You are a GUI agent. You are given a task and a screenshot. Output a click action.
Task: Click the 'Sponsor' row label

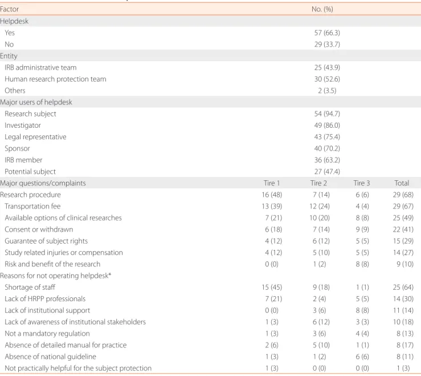click(x=17, y=148)
